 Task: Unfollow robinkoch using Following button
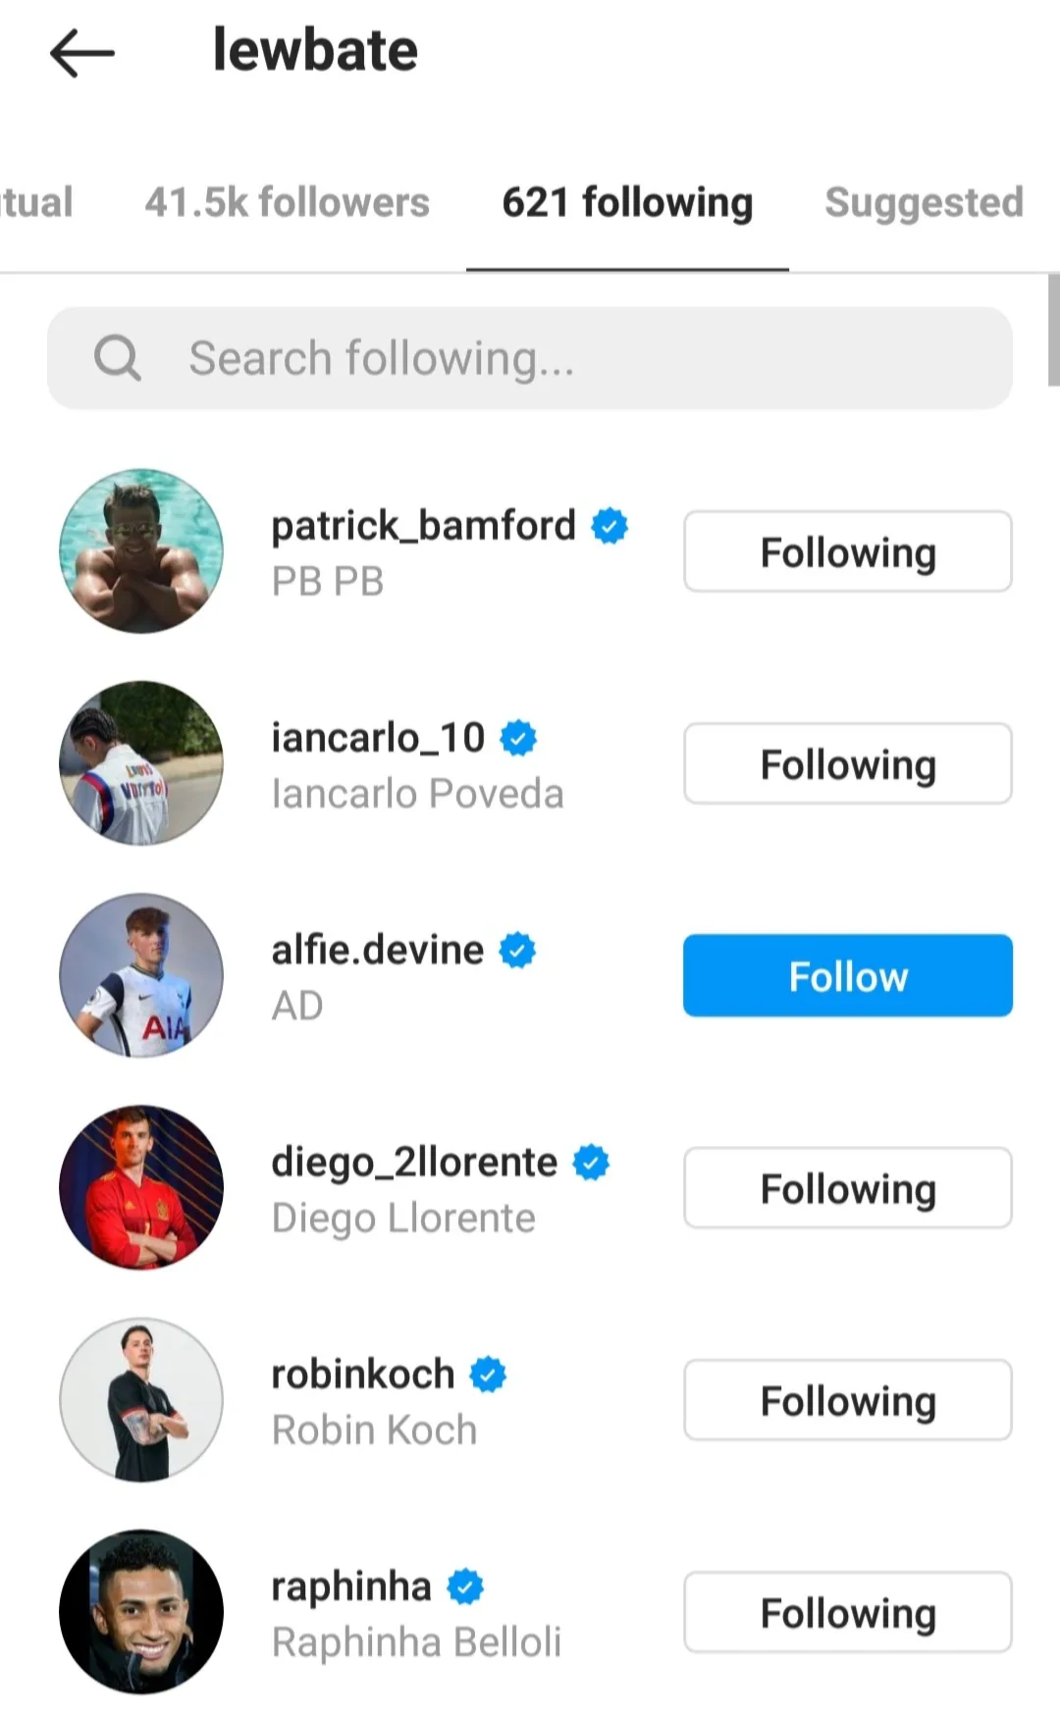tap(847, 1399)
